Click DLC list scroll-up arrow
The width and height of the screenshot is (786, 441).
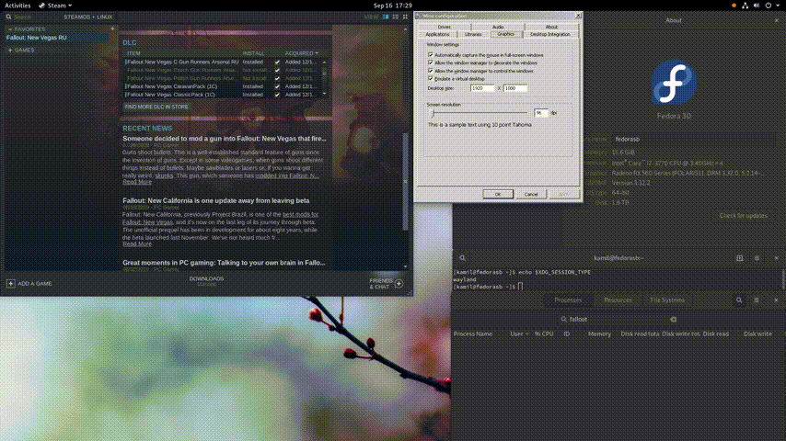[324, 62]
